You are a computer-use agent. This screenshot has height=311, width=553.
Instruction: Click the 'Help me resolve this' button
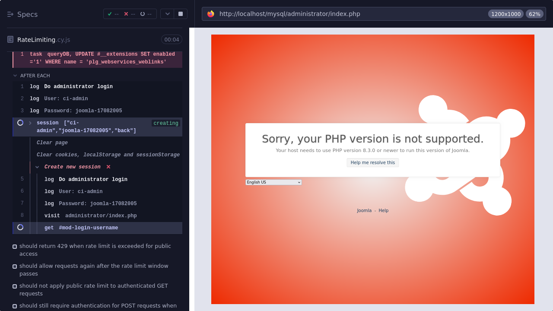pyautogui.click(x=372, y=162)
